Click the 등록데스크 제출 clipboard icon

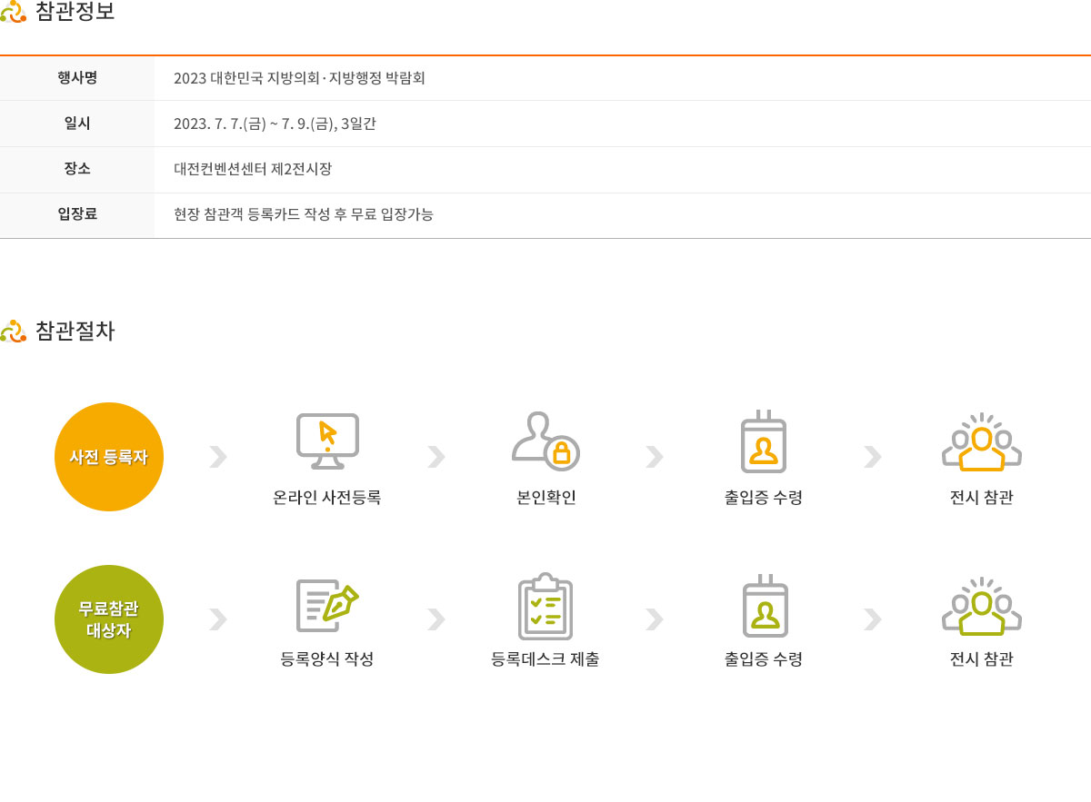tap(545, 606)
